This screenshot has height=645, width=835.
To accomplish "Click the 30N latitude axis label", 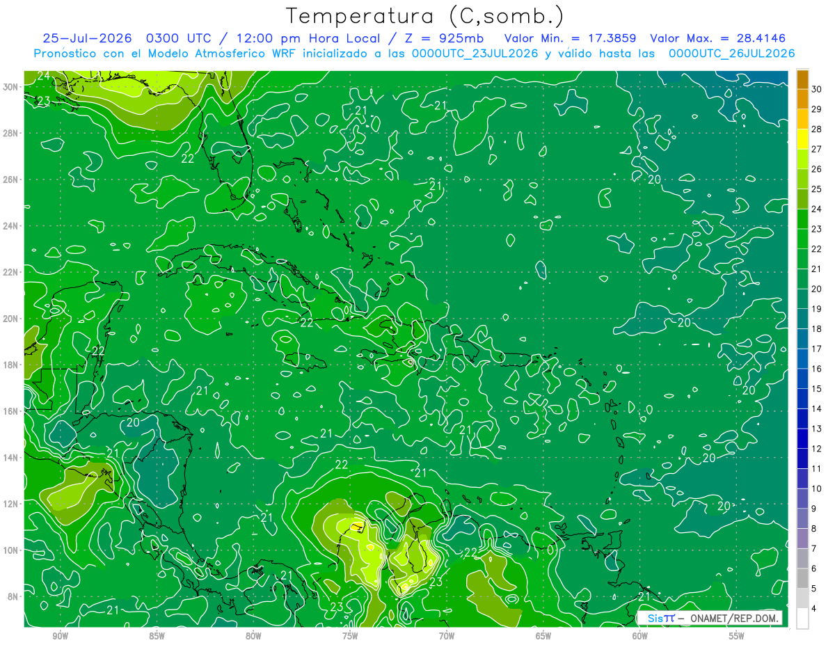I will (10, 86).
